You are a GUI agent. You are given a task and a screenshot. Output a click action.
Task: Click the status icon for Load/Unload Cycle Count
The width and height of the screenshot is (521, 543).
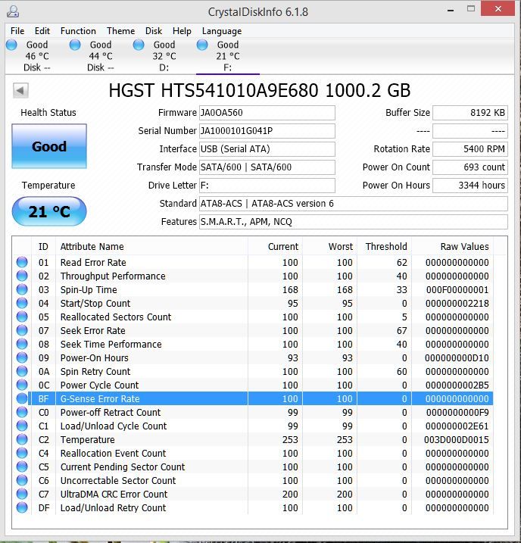coord(22,426)
